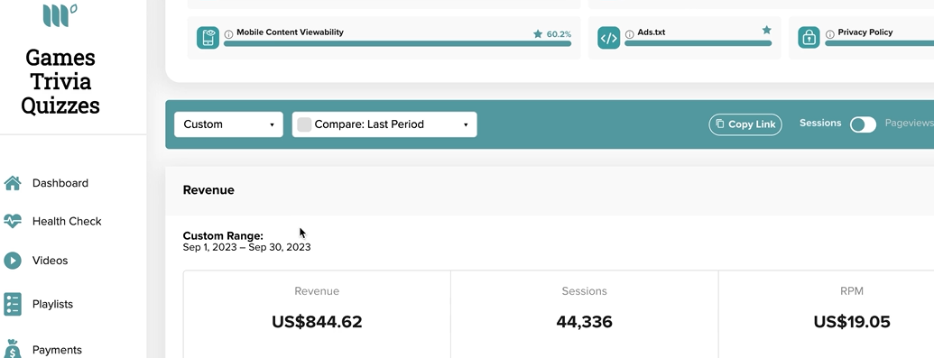Select the Videos play icon
Viewport: 934px width, 358px height.
(13, 261)
